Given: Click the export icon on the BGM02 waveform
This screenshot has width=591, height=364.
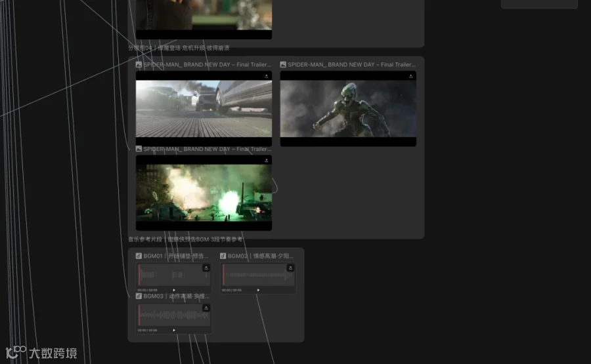Looking at the screenshot, I should 290,268.
